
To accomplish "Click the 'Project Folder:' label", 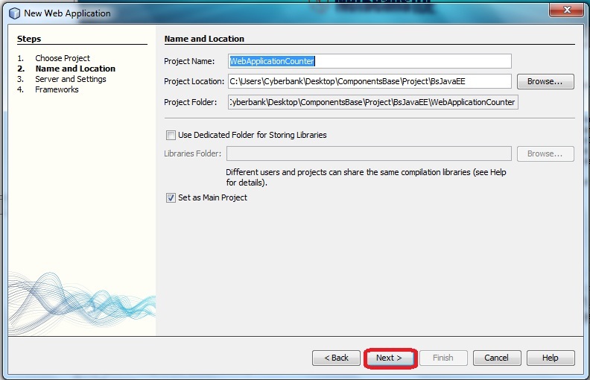I will (191, 102).
